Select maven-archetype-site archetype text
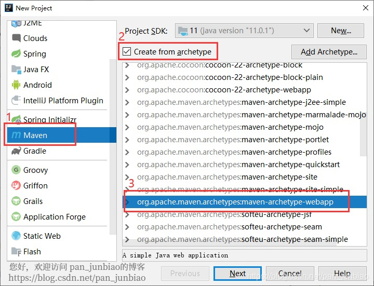 [x=227, y=177]
